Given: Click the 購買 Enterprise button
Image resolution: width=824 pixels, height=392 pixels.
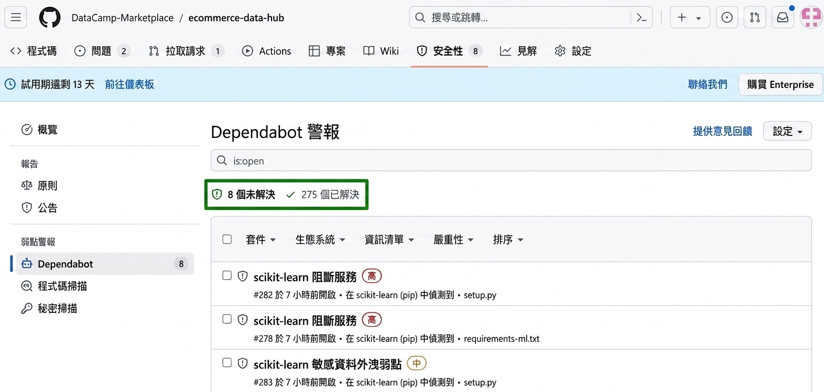Looking at the screenshot, I should tap(781, 85).
